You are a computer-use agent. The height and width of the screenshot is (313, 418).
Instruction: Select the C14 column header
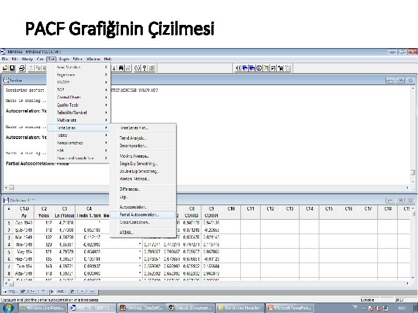point(309,209)
